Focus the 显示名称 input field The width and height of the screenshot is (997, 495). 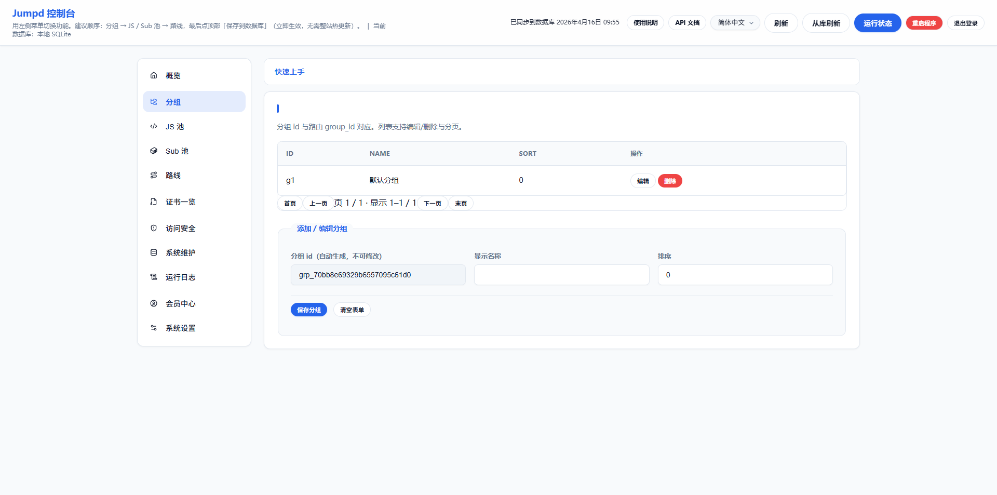pyautogui.click(x=561, y=275)
